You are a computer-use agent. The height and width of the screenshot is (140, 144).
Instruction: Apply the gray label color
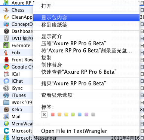93,114
